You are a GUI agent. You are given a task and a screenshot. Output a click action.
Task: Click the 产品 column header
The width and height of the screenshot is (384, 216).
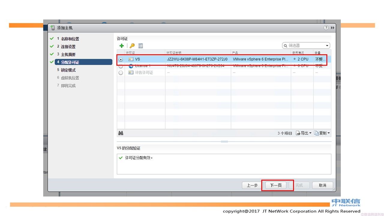tap(261, 53)
